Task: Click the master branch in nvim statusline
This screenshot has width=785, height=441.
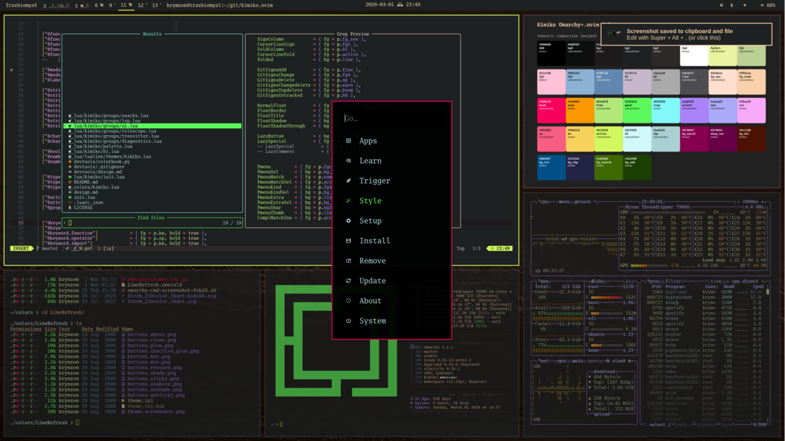Action: (50, 249)
